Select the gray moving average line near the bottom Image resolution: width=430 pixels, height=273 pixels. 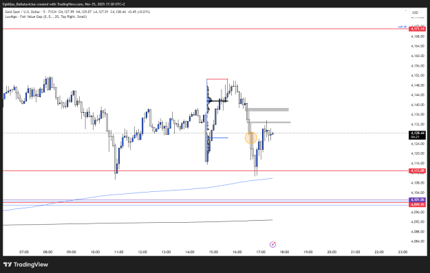point(137,223)
